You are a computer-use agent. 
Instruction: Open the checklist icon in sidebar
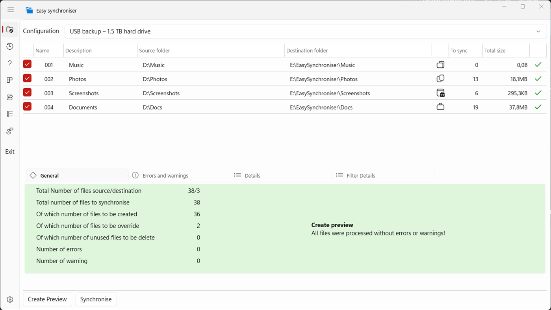click(x=10, y=114)
